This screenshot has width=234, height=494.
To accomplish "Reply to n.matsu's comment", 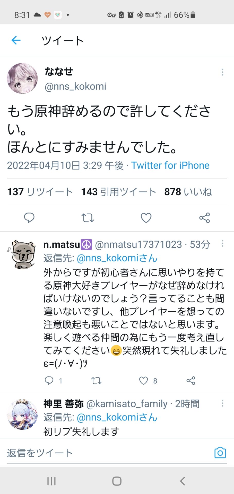I will pyautogui.click(x=49, y=381).
